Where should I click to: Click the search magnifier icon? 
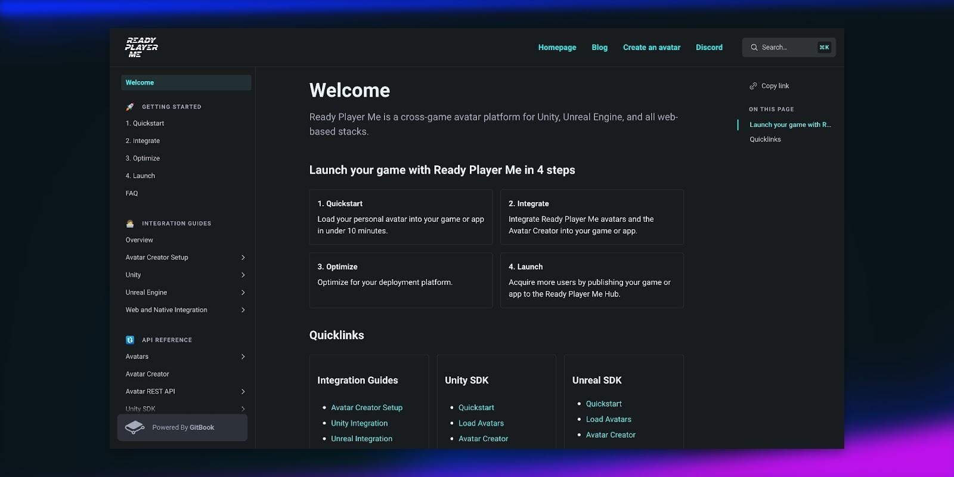(754, 47)
